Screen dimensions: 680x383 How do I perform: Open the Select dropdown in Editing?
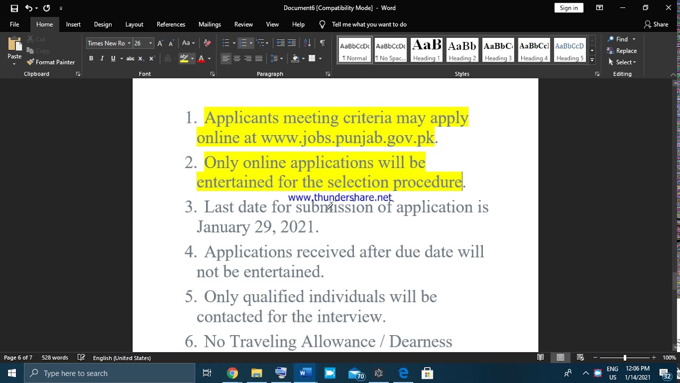(622, 62)
